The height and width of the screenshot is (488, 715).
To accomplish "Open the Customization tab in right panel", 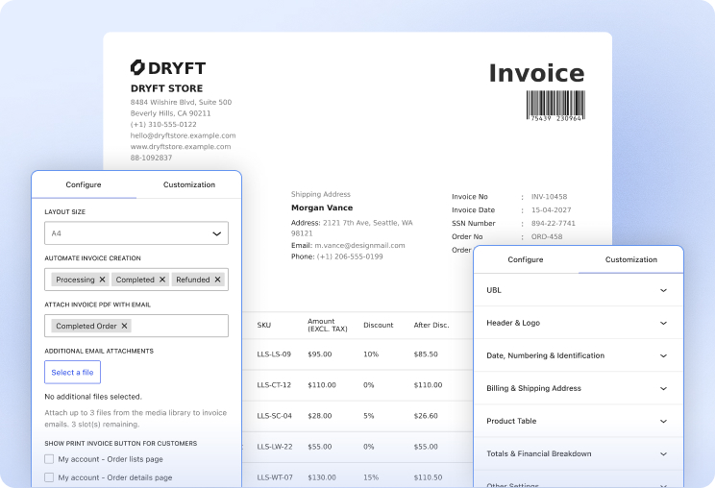I will [x=631, y=259].
